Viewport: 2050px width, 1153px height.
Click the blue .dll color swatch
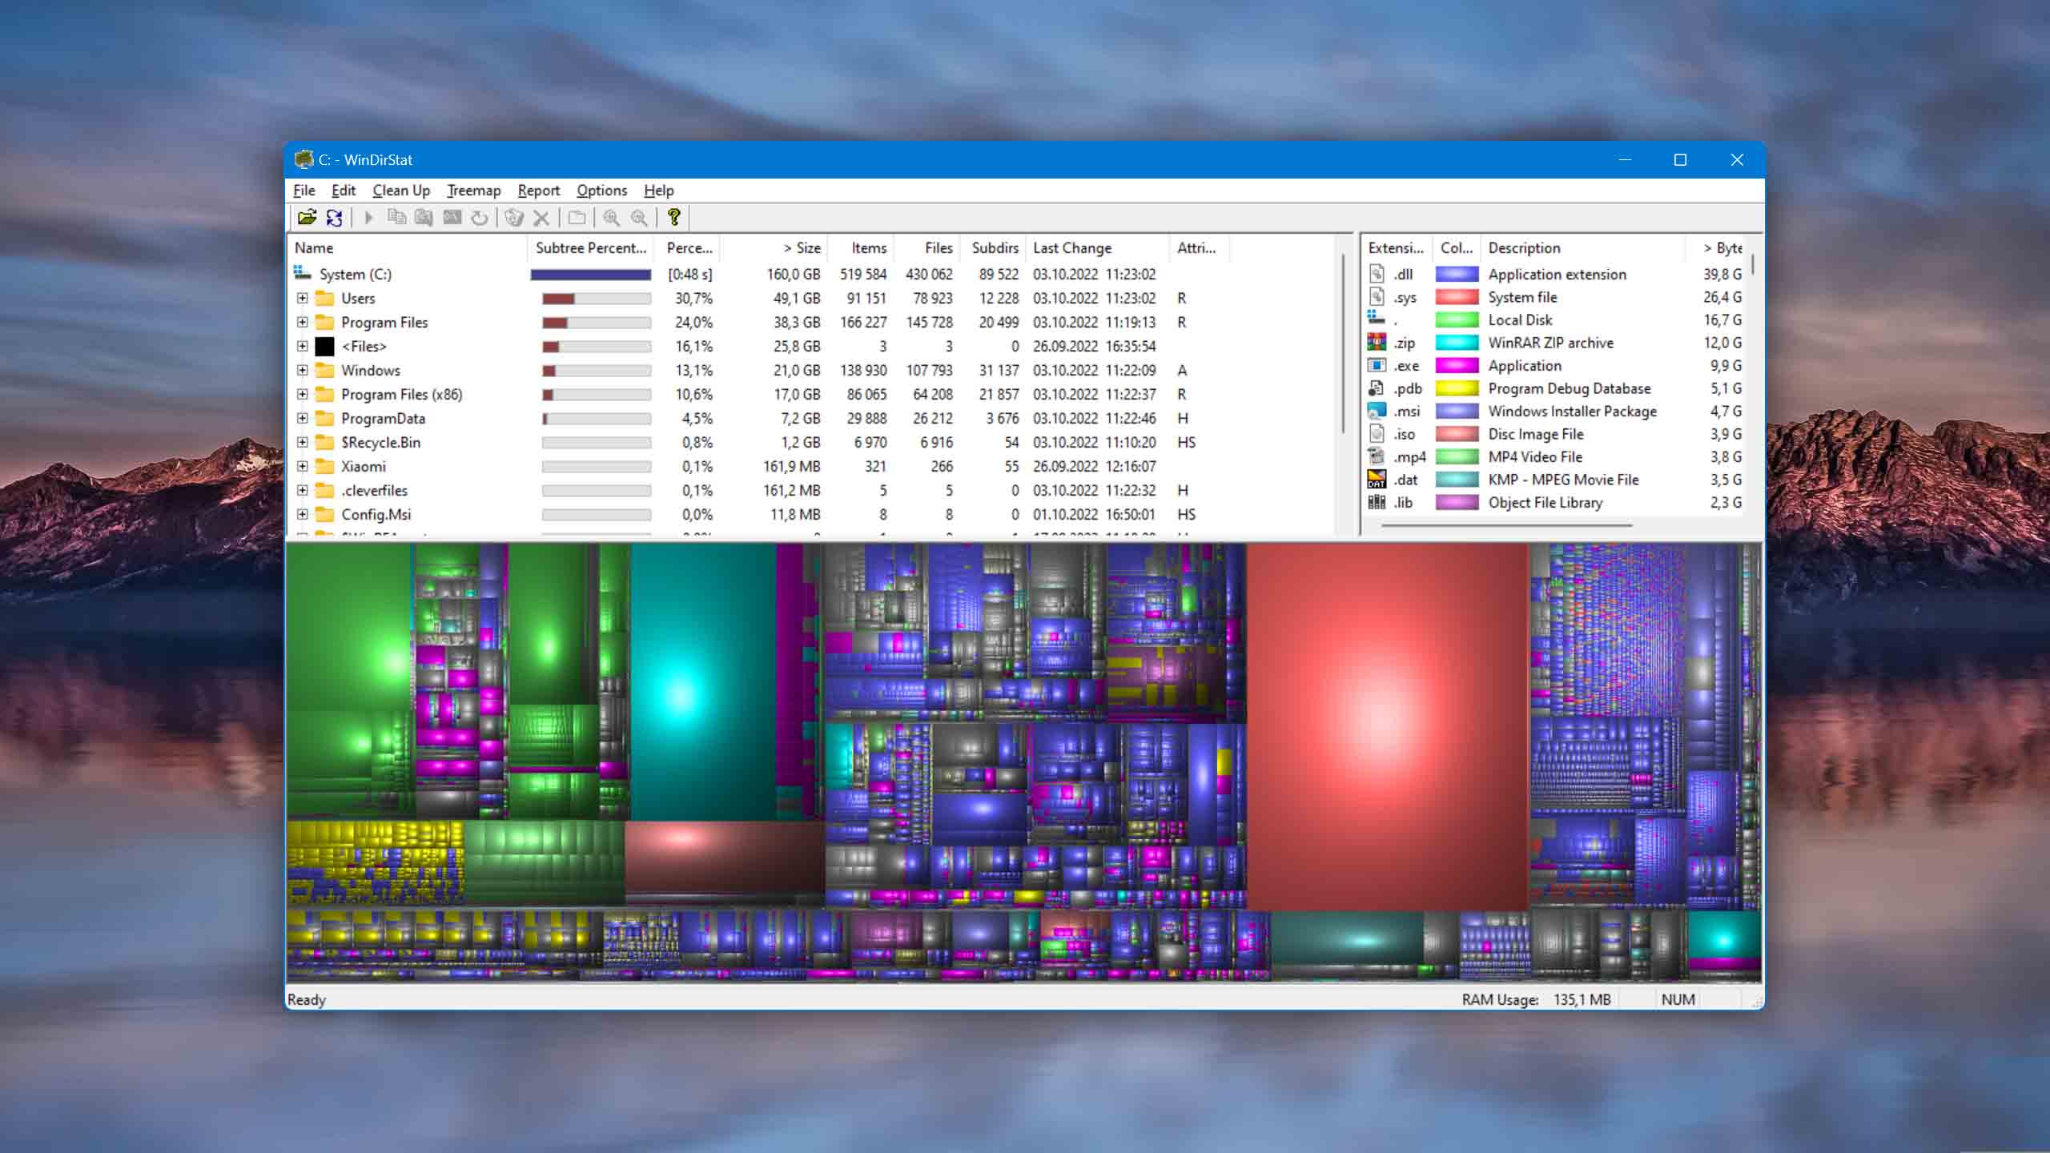tap(1457, 274)
